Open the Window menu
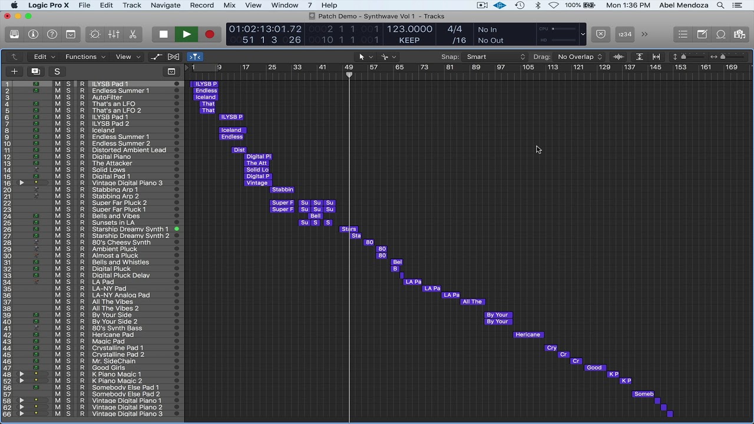This screenshot has height=424, width=754. click(x=285, y=5)
